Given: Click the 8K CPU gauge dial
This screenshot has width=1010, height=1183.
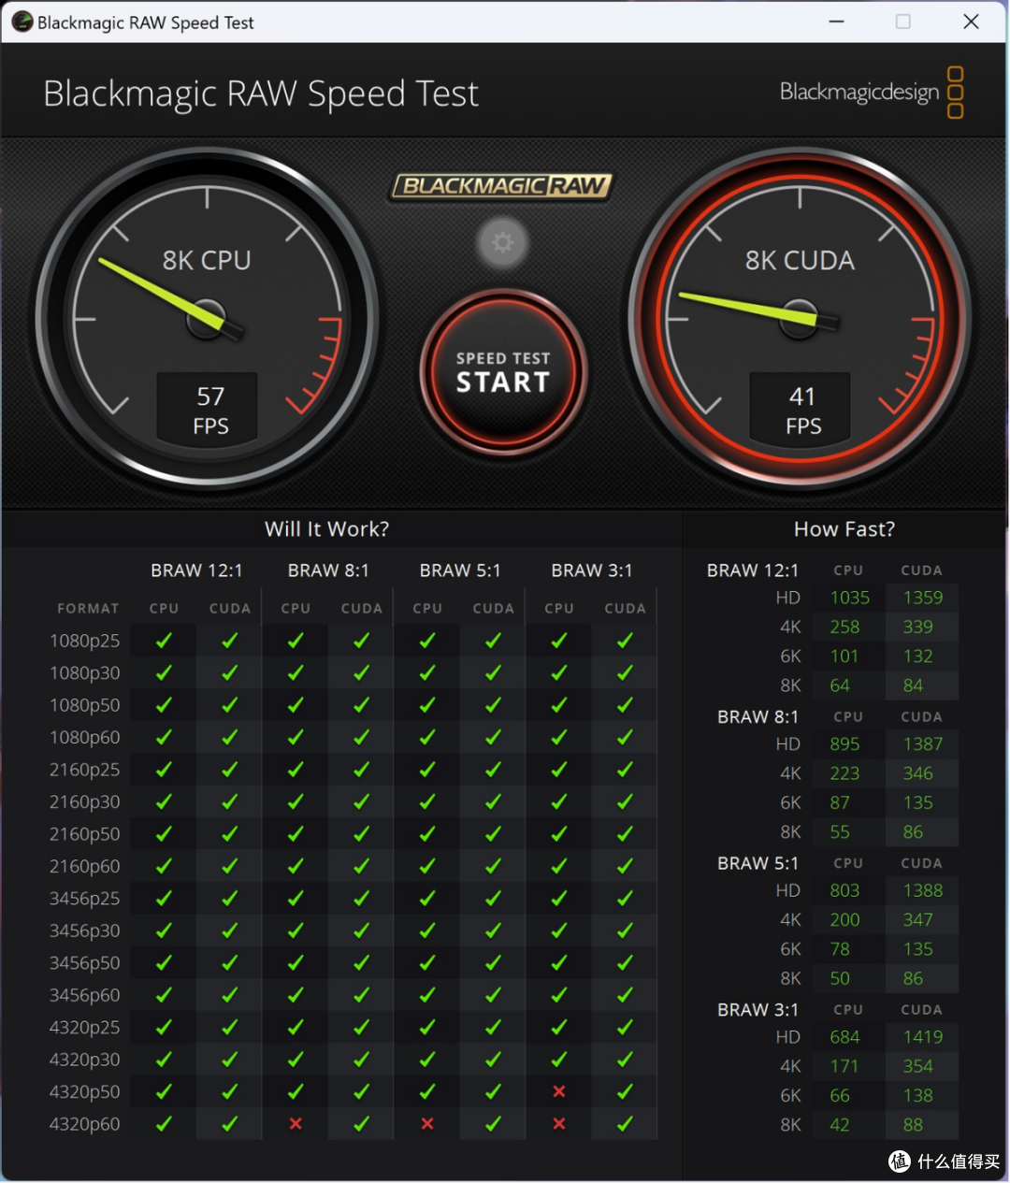Looking at the screenshot, I should [x=207, y=318].
